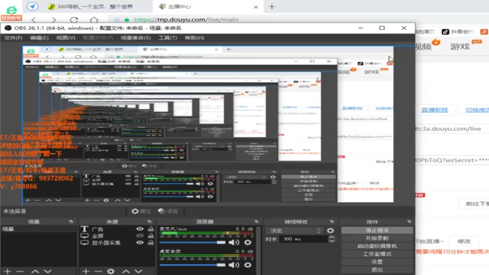Screen dimensions: 489x275
Task: Open 桌面音频 audio settings gear
Action: pos(248,265)
